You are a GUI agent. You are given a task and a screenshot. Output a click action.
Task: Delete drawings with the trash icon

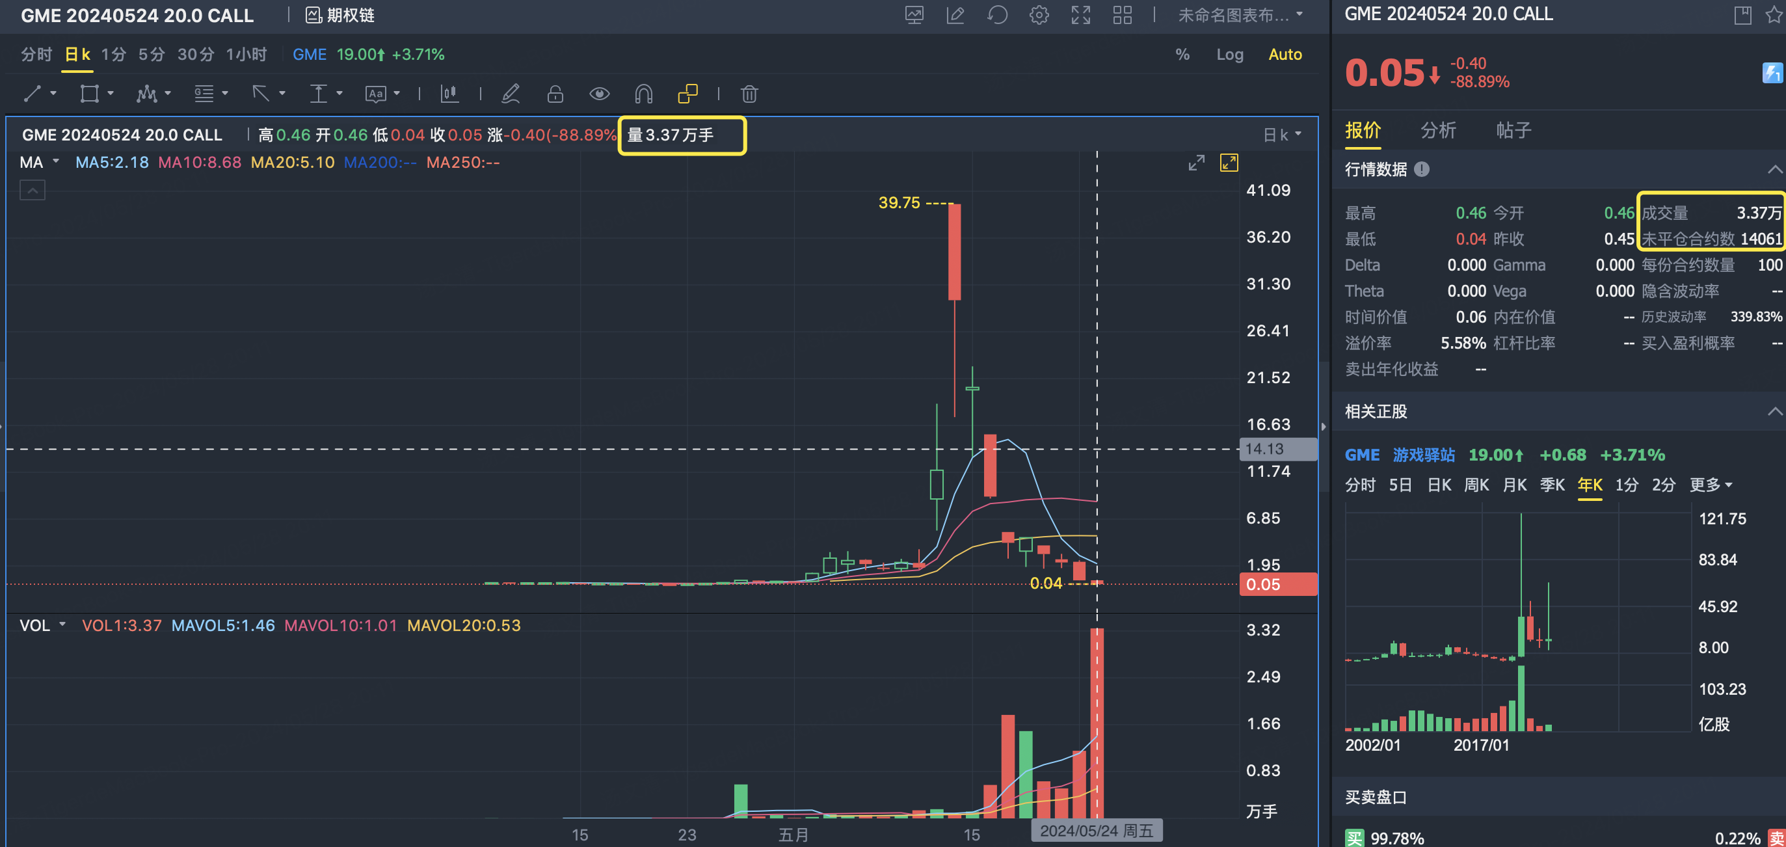pos(749,94)
